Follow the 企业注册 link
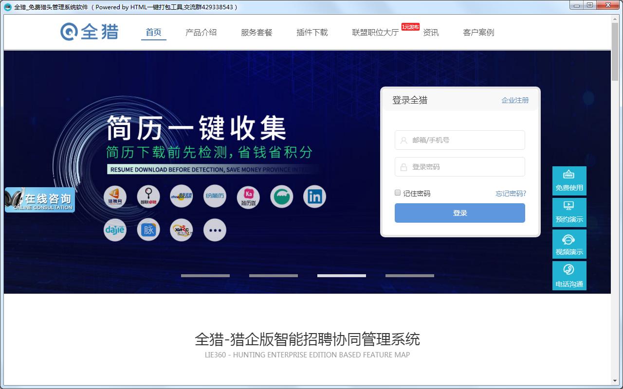The width and height of the screenshot is (623, 389). (x=515, y=100)
